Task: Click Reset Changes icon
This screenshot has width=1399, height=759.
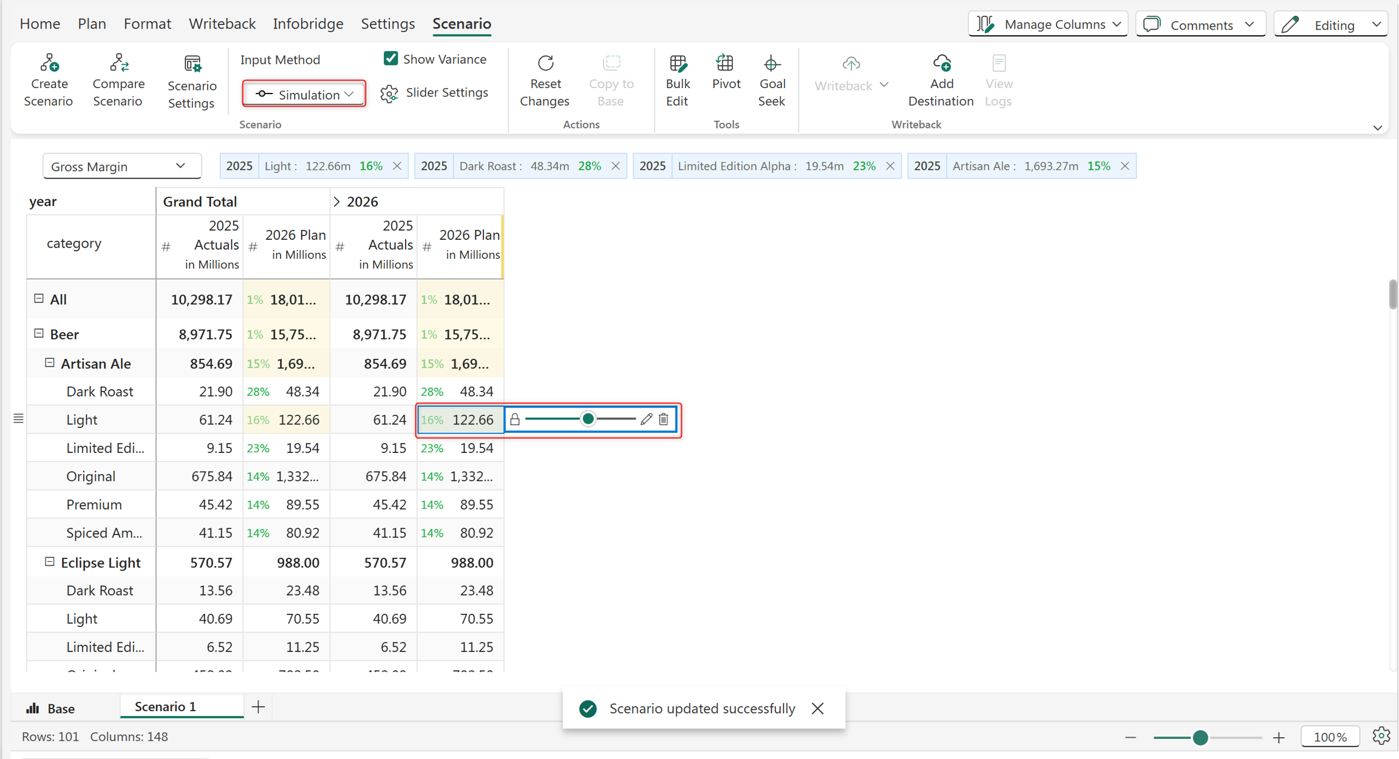Action: [x=545, y=63]
